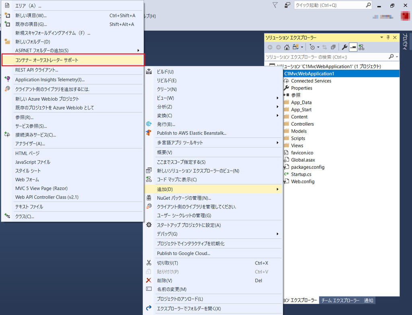Click the コード マップに表示 icon

149,179
